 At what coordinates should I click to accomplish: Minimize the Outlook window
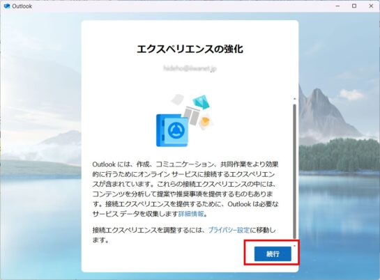(x=337, y=6)
